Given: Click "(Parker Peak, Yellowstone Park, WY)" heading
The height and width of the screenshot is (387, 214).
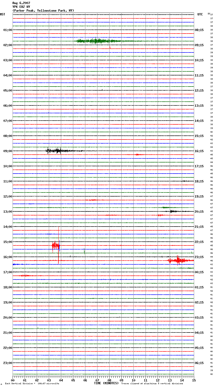Looking at the screenshot, I should (x=43, y=11).
